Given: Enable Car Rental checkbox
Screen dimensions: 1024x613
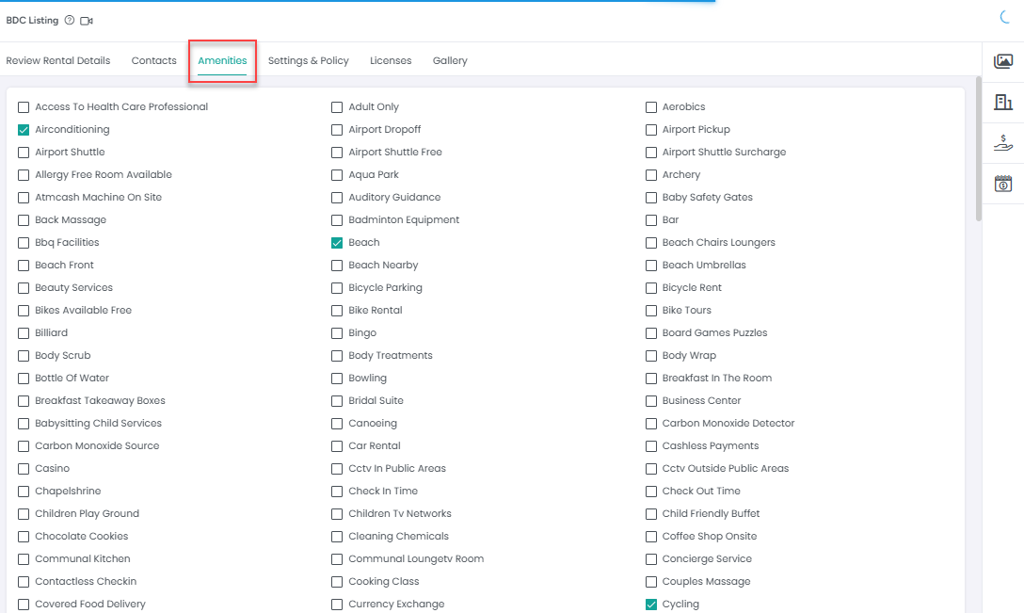Looking at the screenshot, I should (337, 446).
